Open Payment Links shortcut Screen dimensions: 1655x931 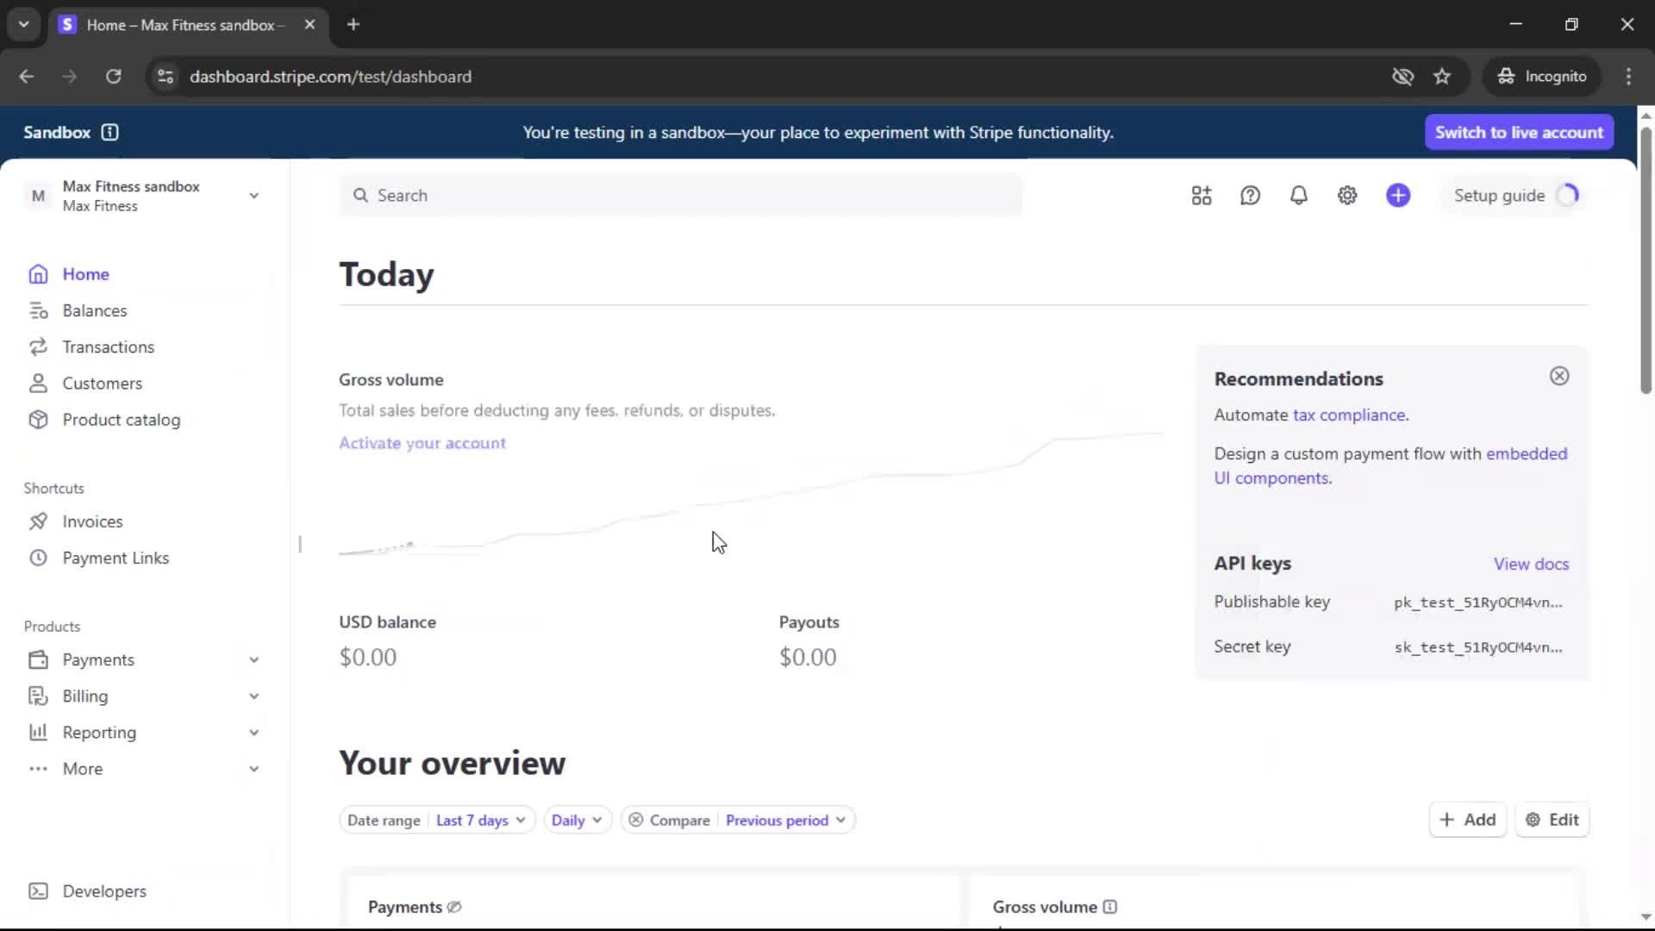point(116,558)
